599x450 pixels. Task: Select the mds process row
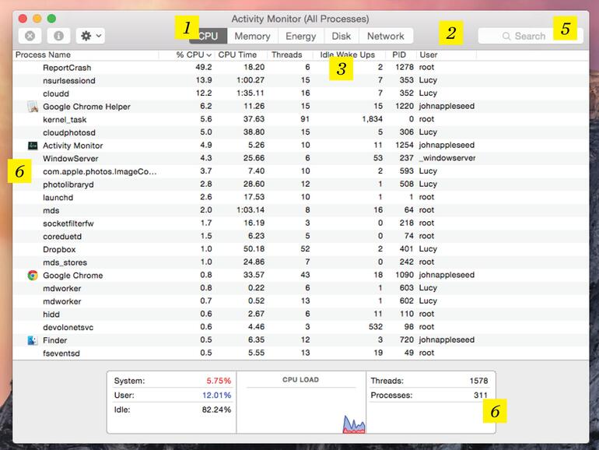300,211
